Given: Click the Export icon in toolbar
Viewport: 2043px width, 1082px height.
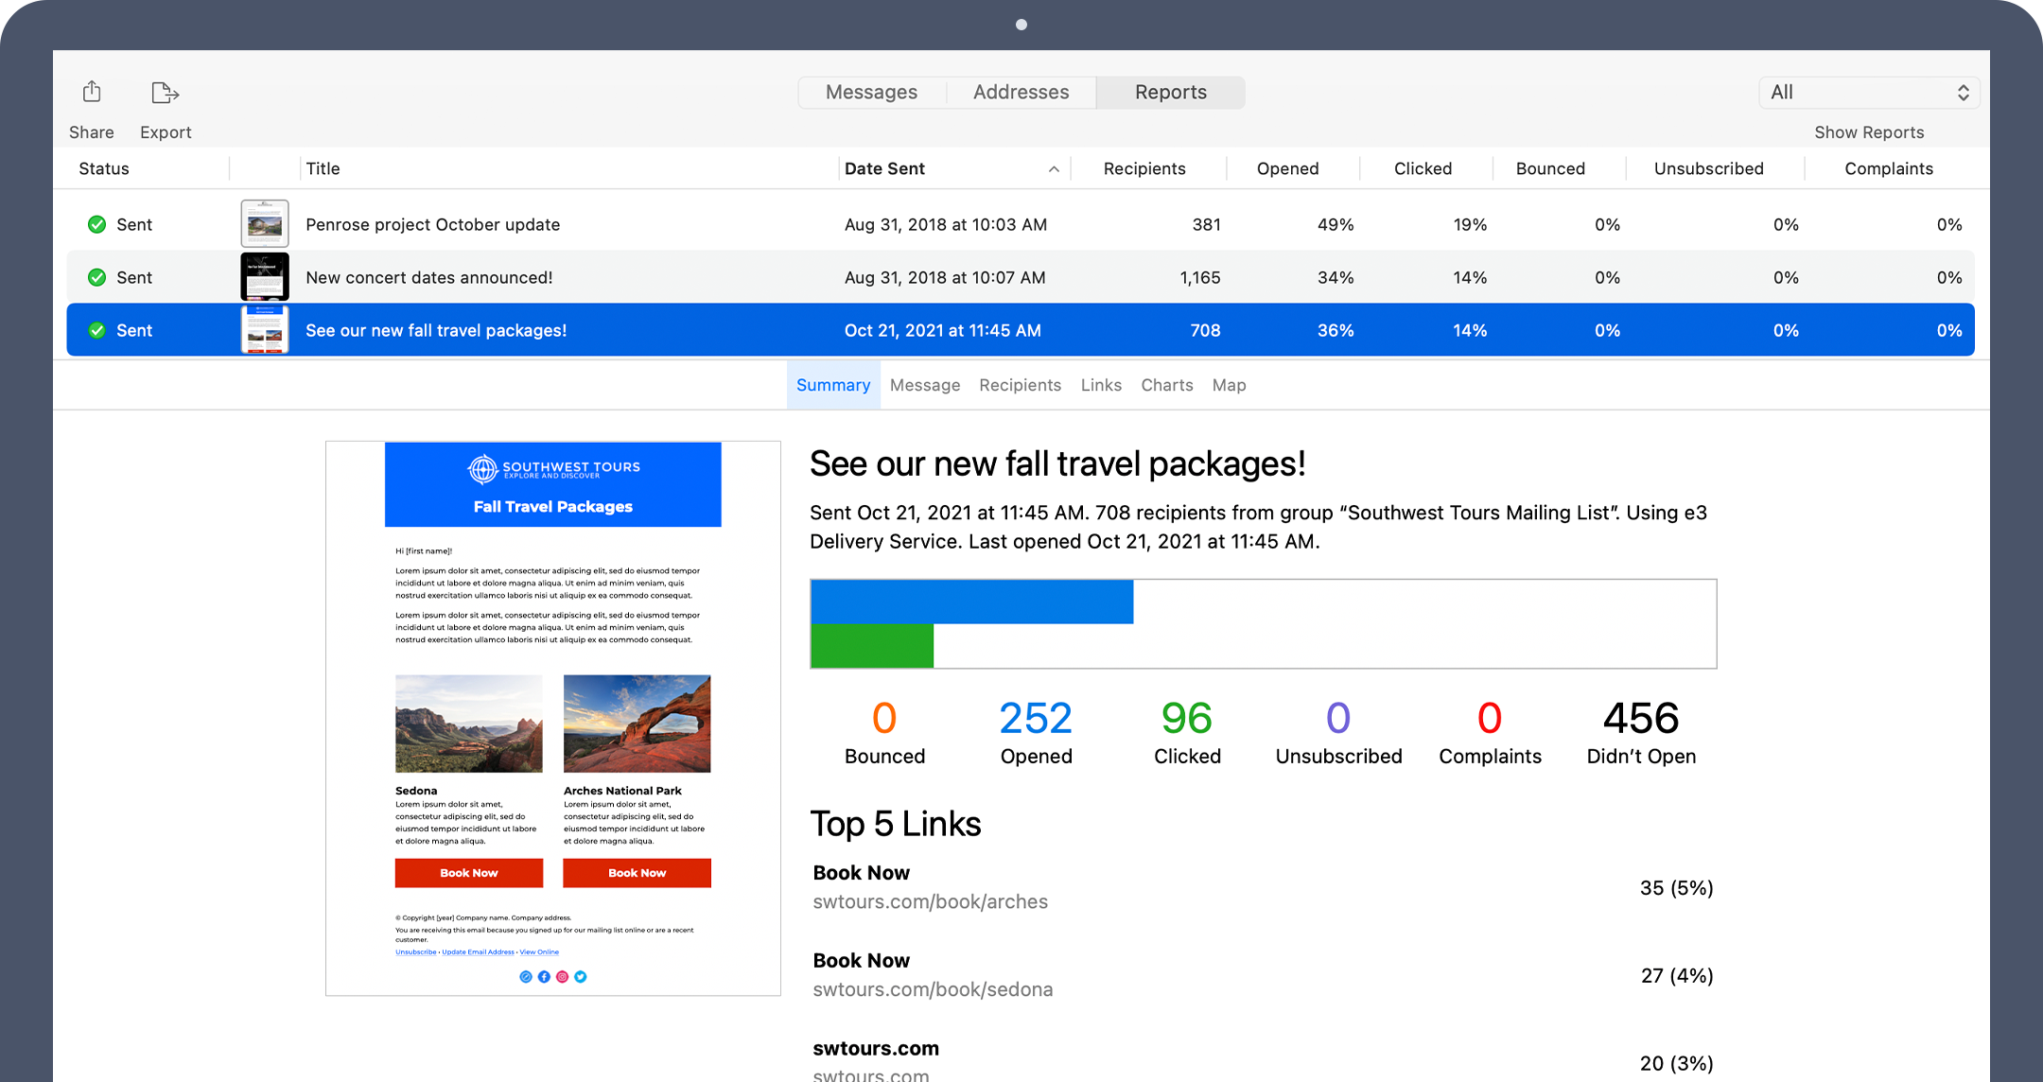Looking at the screenshot, I should click(164, 91).
